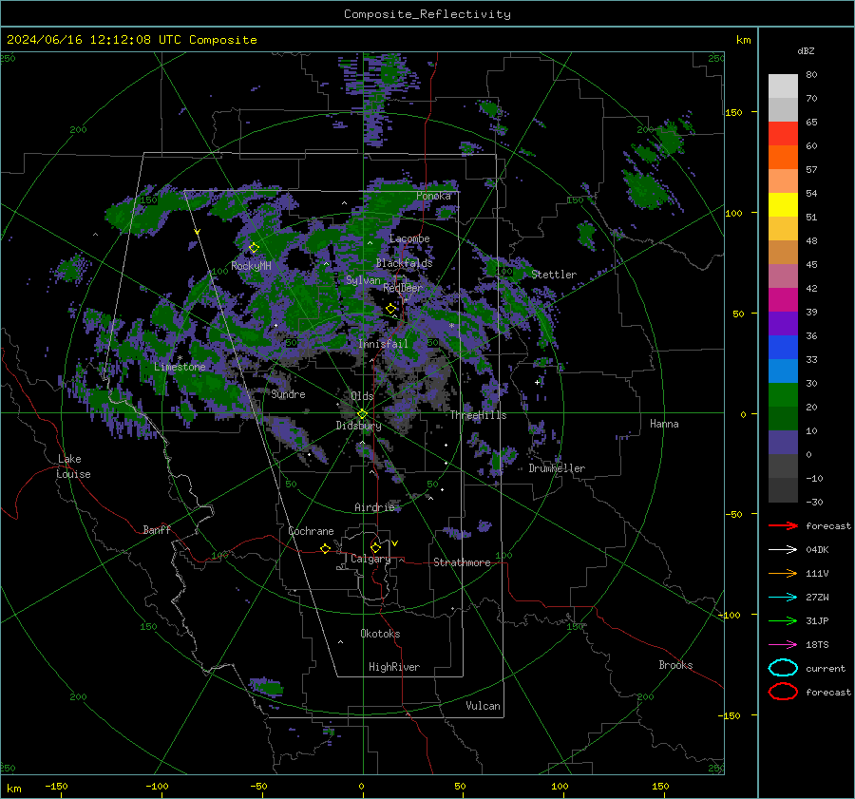
Task: Click the word current in the legend
Action: [x=825, y=669]
